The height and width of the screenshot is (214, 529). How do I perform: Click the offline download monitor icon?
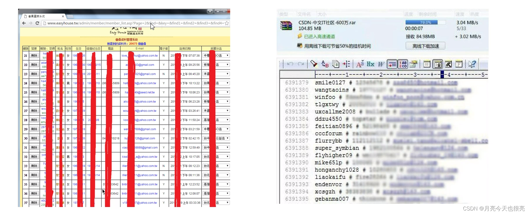coord(300,46)
